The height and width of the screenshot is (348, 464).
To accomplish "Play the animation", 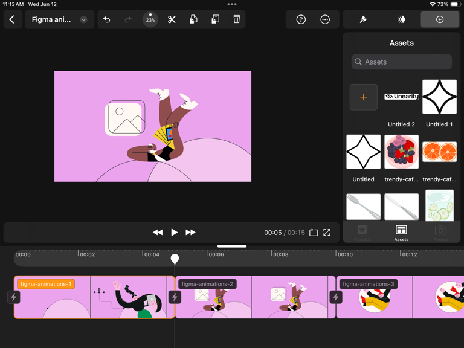I will [174, 233].
